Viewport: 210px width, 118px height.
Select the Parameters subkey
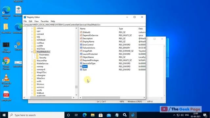pos(44,55)
